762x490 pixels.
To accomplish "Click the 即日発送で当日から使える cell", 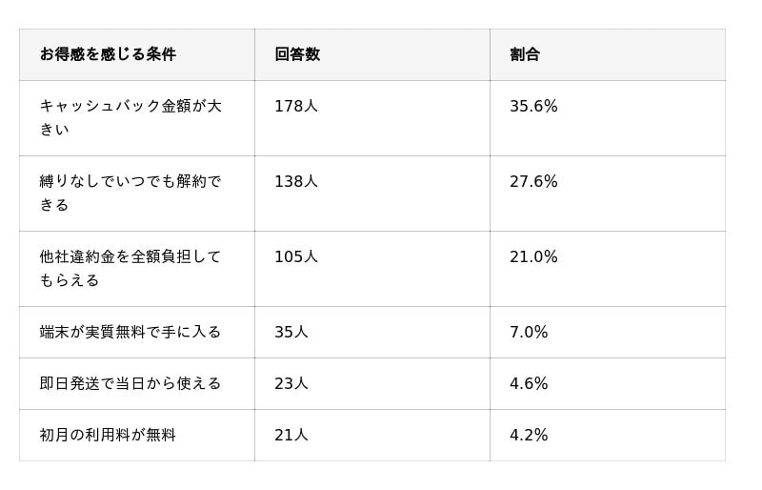I will click(130, 383).
